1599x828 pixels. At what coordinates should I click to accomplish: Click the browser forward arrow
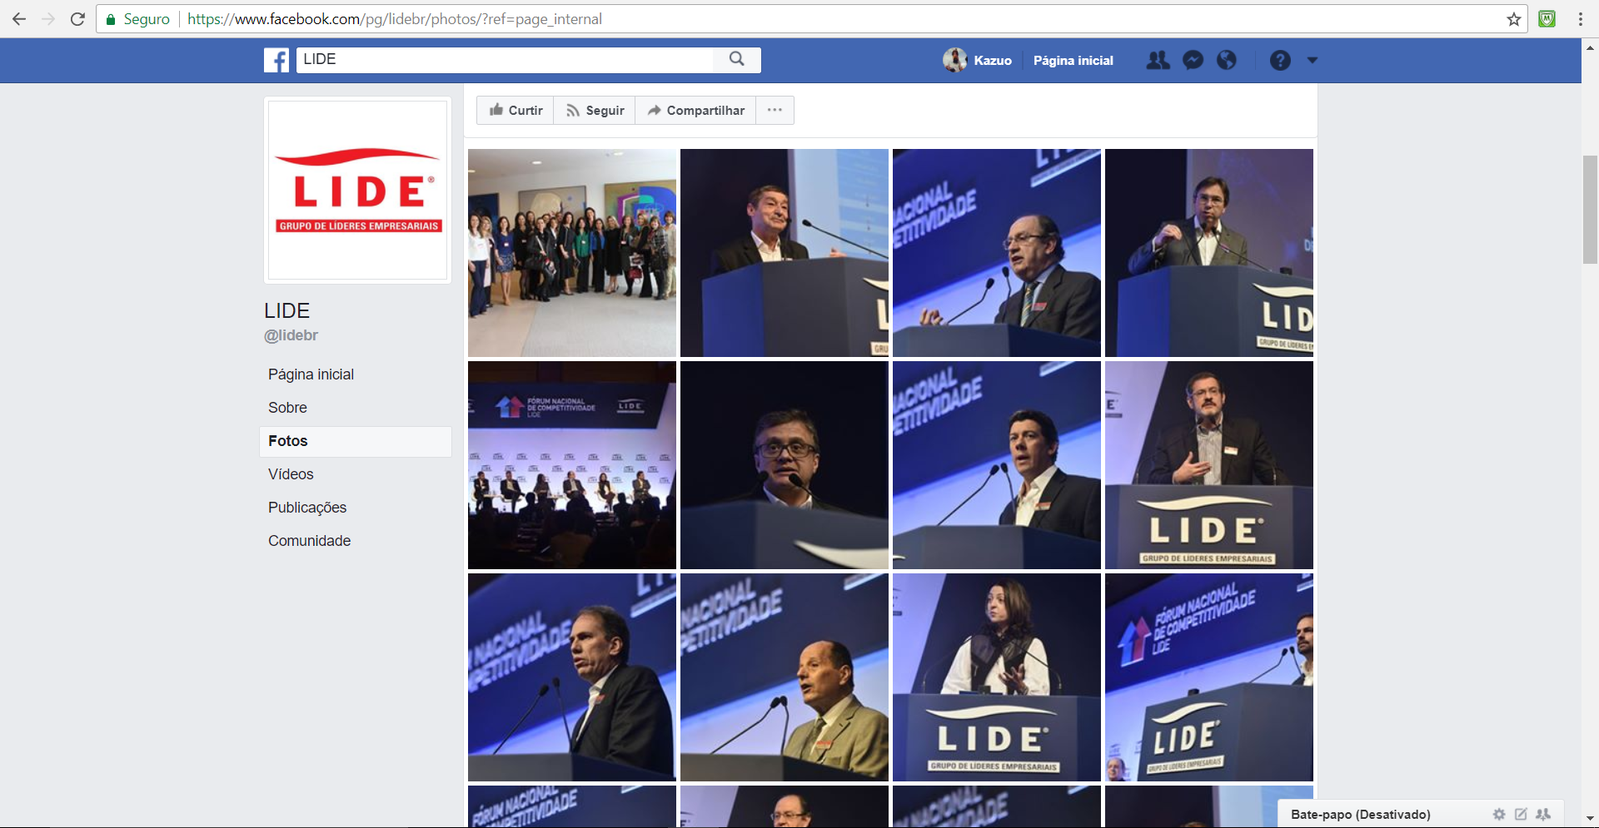click(48, 18)
